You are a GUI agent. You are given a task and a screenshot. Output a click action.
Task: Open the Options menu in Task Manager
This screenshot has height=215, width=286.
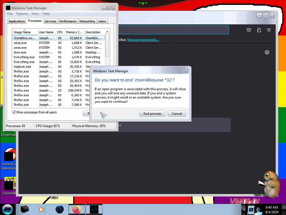[22, 14]
